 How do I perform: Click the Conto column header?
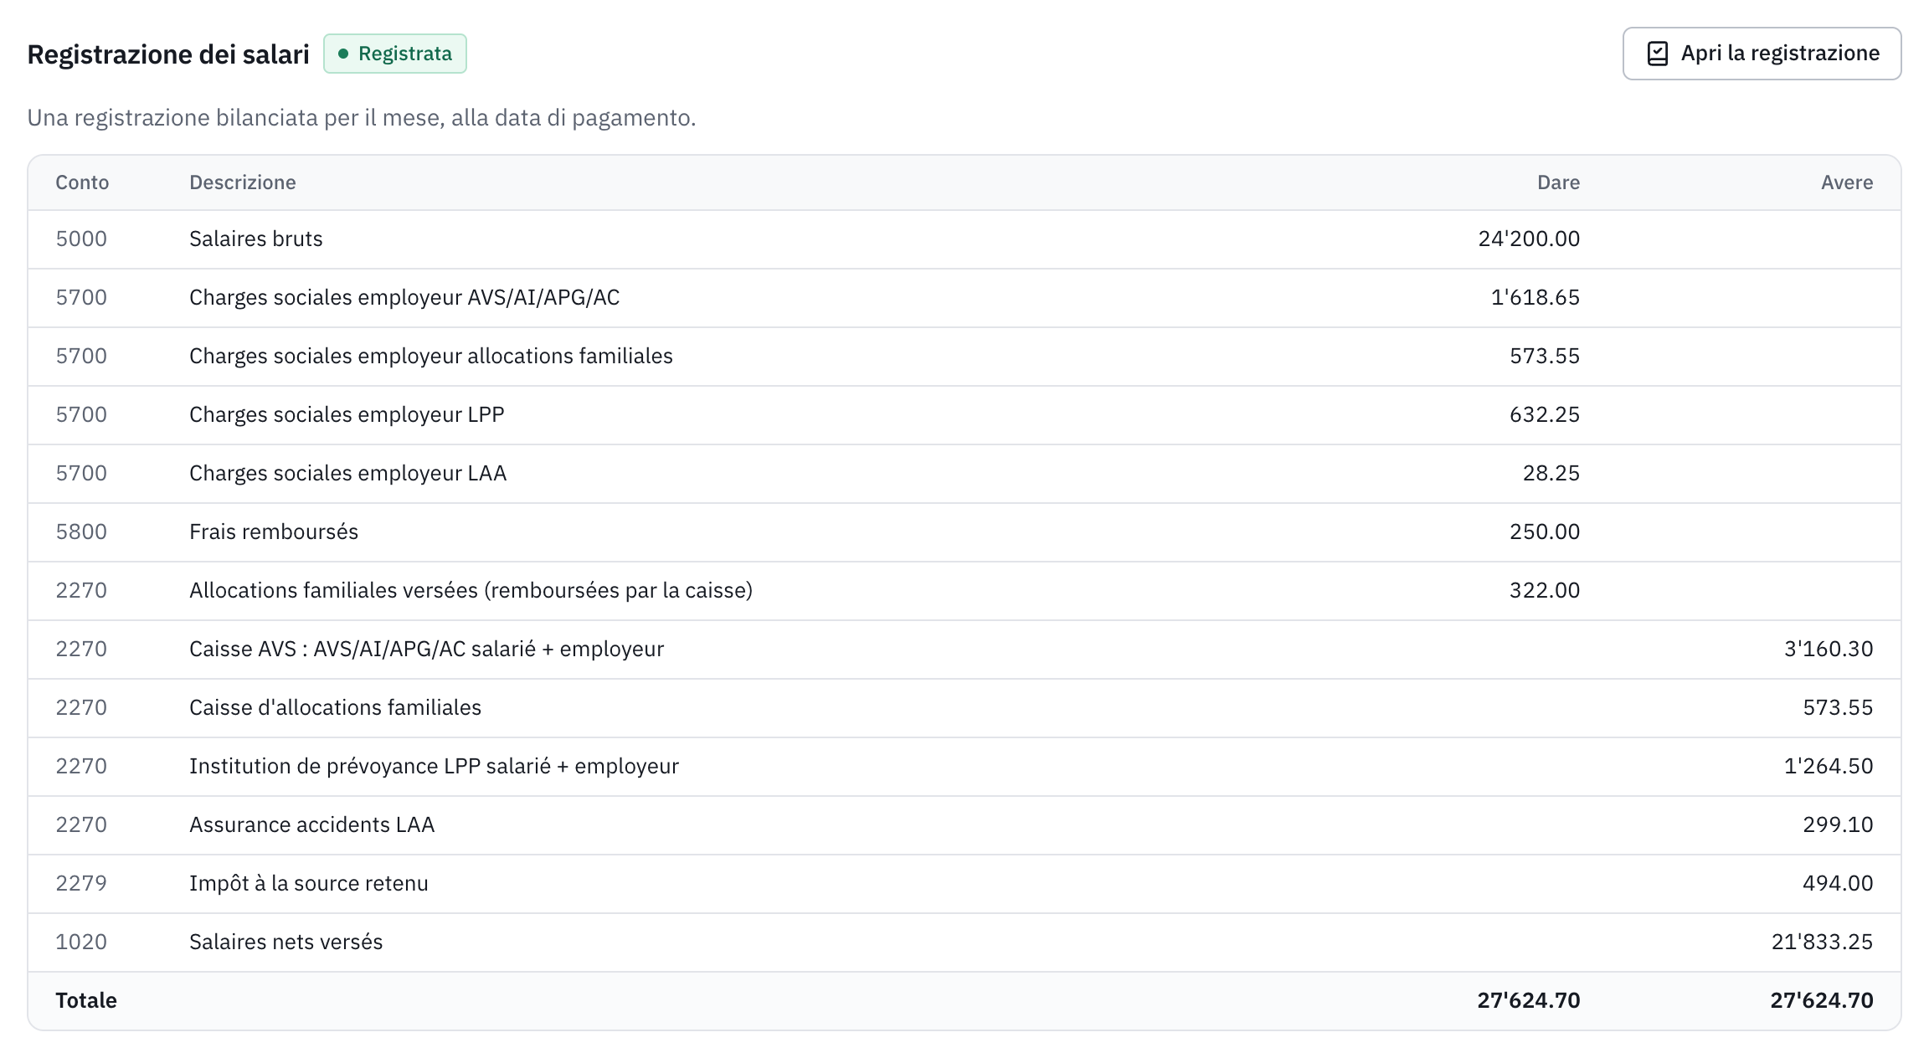(82, 182)
